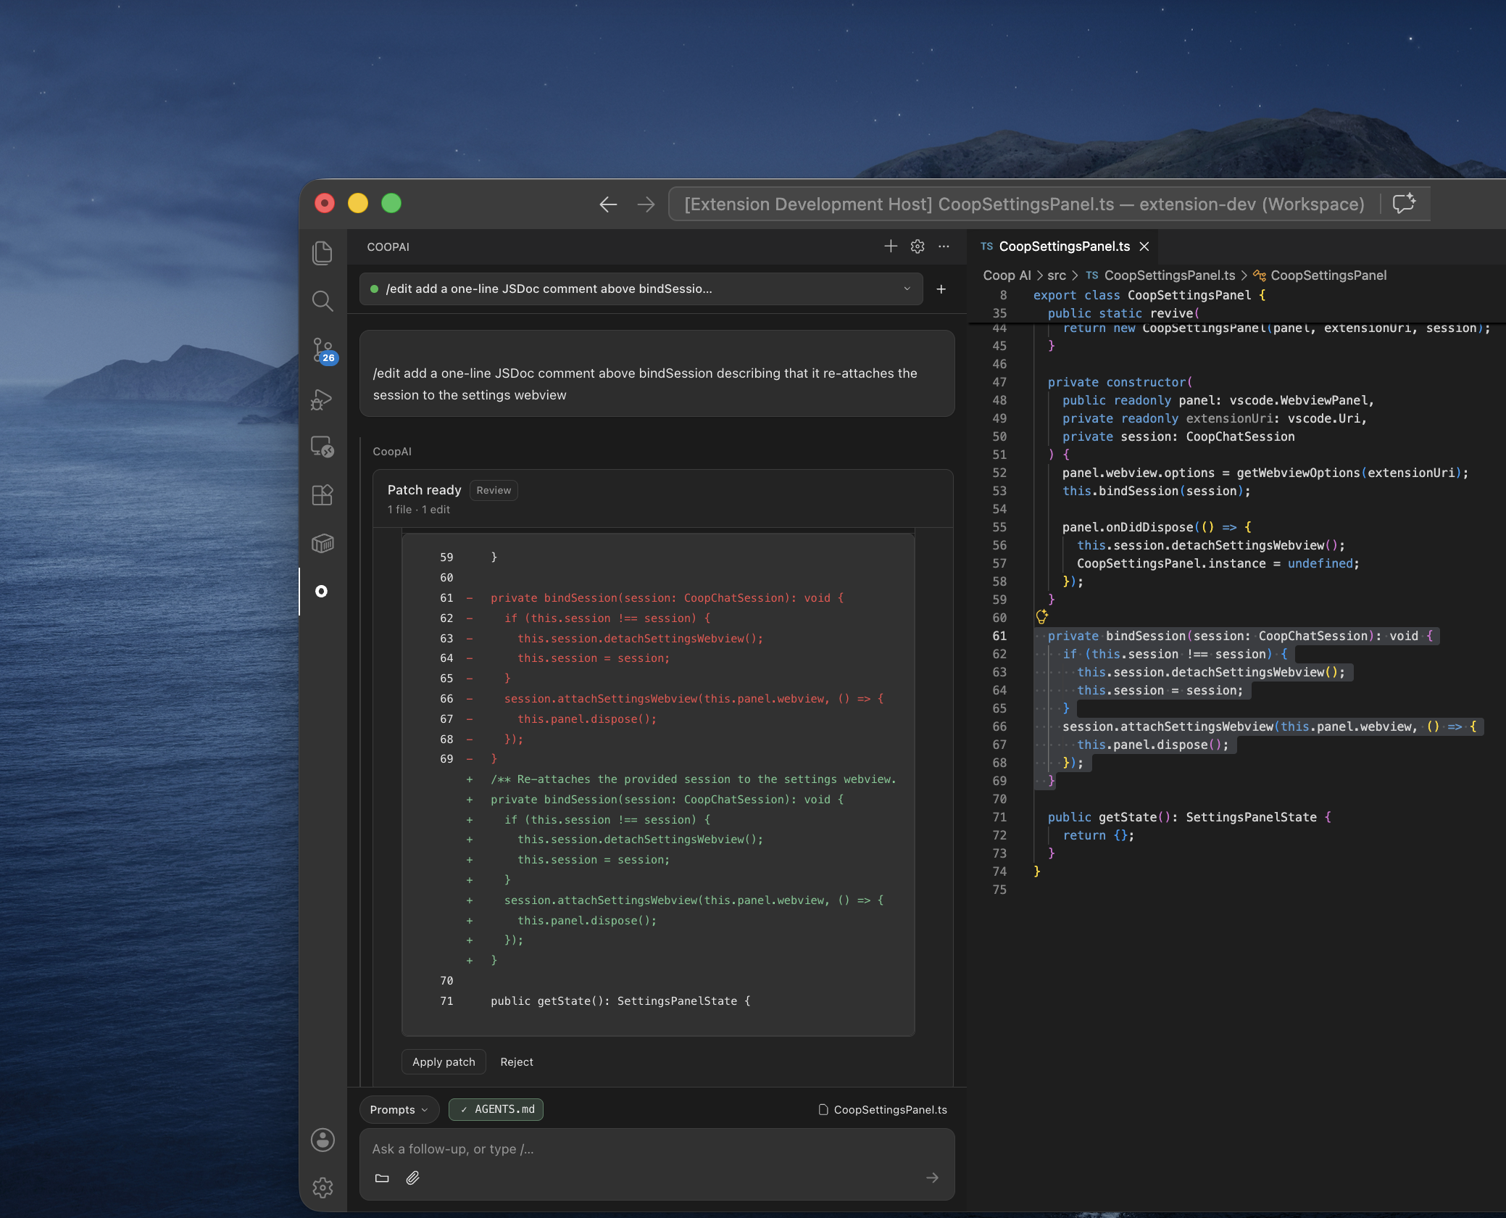The height and width of the screenshot is (1218, 1506).
Task: Click public getState() line 71 in editor
Action: (x=1189, y=817)
